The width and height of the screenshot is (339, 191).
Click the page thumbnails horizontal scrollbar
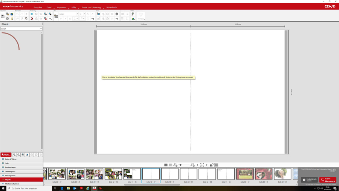tap(152, 185)
